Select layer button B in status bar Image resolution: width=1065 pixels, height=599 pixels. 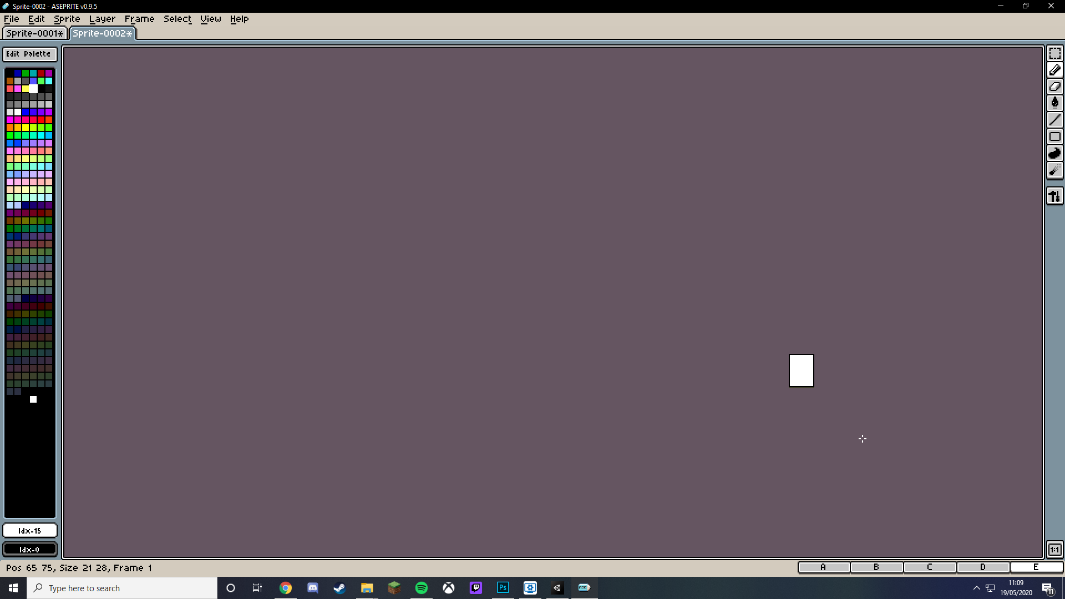point(876,567)
